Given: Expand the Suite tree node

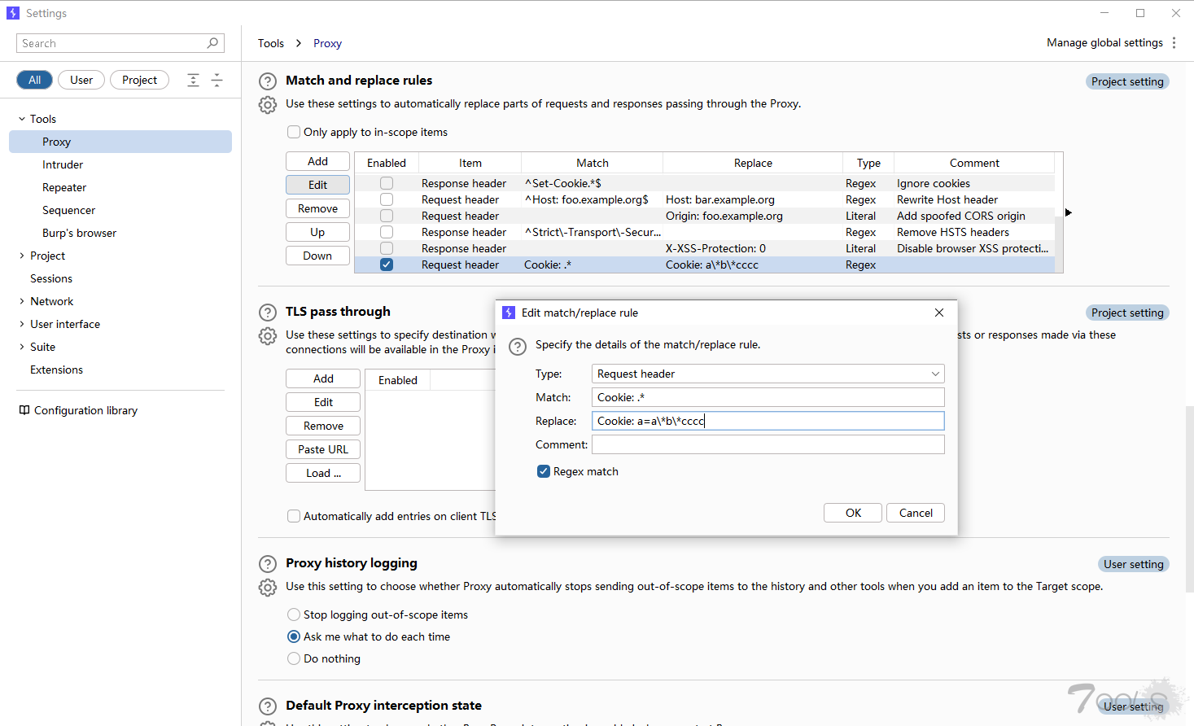Looking at the screenshot, I should point(22,347).
